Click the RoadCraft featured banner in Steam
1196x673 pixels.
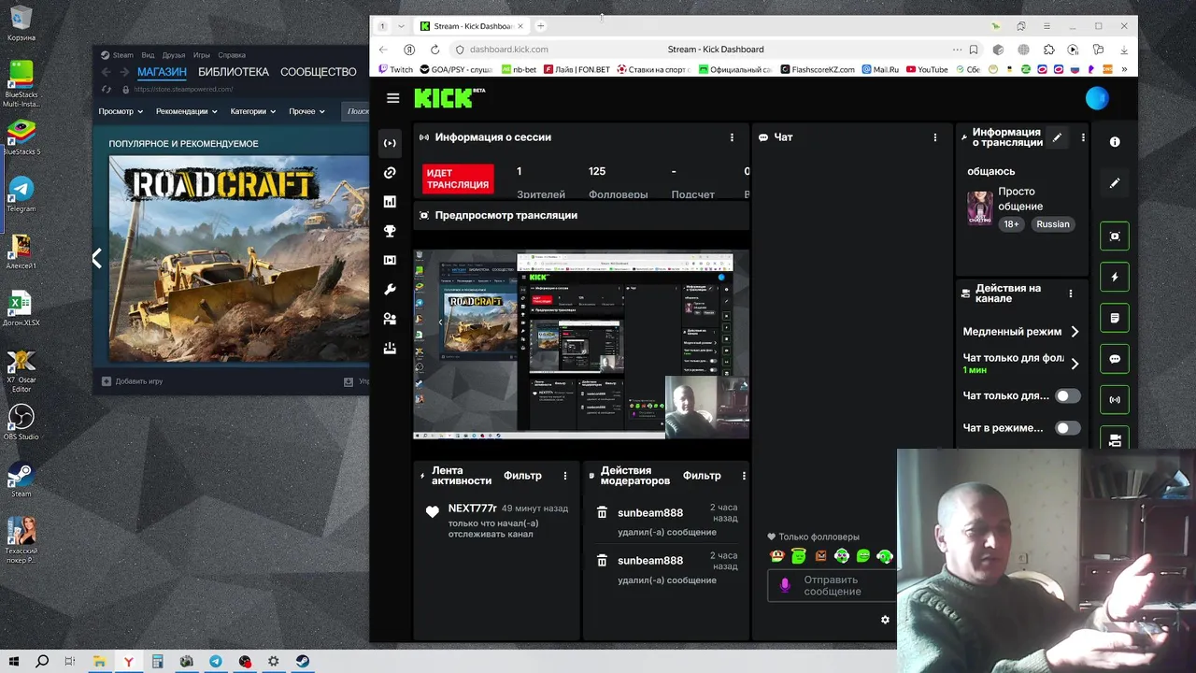(239, 259)
